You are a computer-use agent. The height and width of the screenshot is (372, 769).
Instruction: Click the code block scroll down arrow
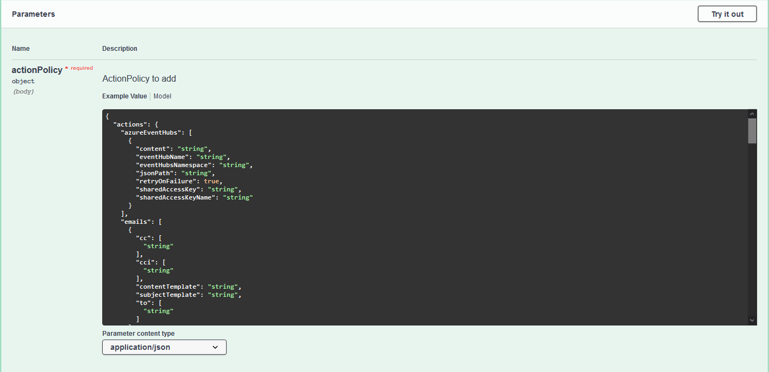(x=752, y=321)
